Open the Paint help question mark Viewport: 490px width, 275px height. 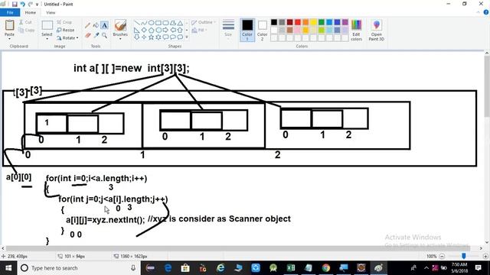click(486, 12)
